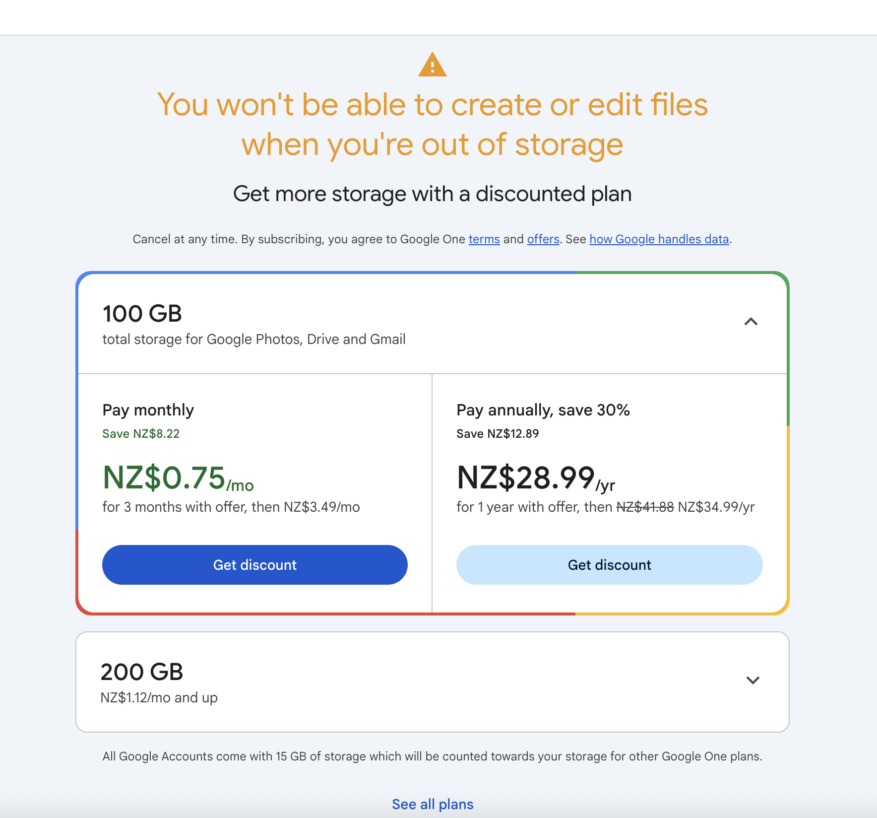Open the Google One terms link

coord(484,239)
